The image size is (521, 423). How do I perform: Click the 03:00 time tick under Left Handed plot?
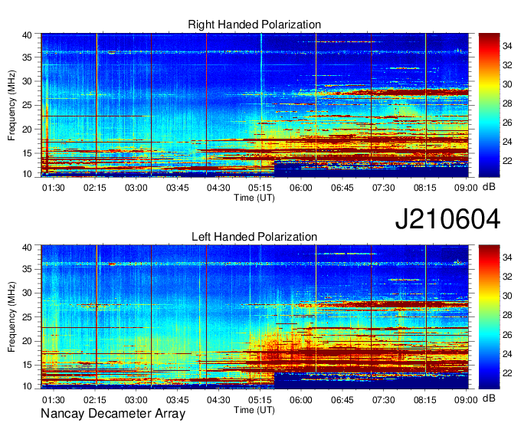[136, 400]
